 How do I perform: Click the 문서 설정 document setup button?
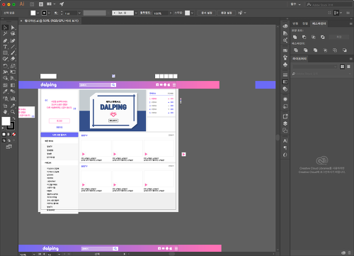207,13
